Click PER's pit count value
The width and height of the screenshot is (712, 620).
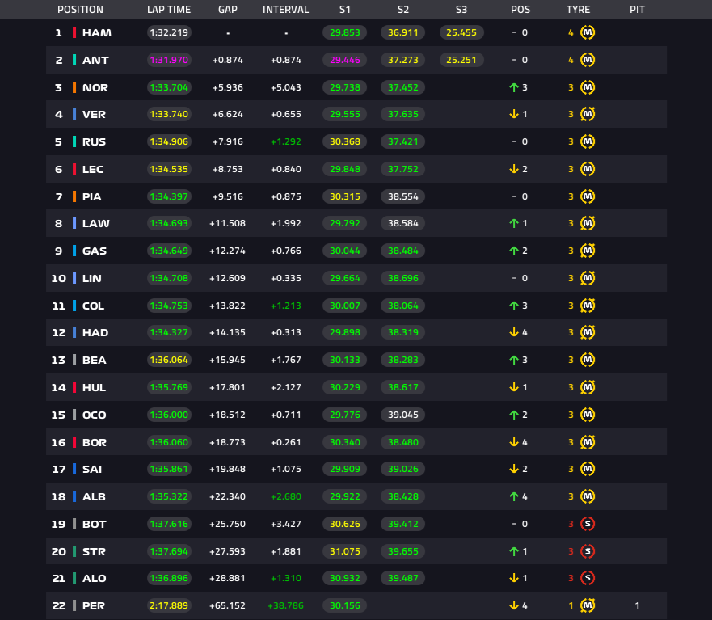[637, 605]
